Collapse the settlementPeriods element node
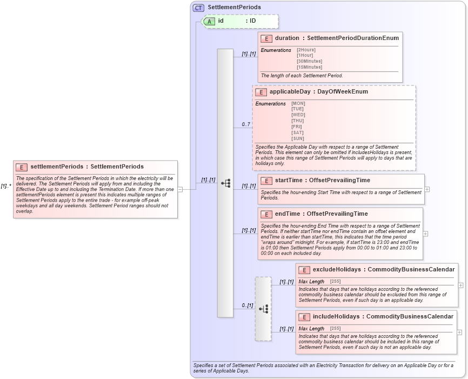This screenshot has width=468, height=379. click(x=180, y=189)
